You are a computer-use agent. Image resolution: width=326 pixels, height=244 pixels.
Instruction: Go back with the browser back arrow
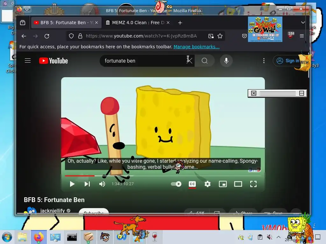tap(24, 36)
